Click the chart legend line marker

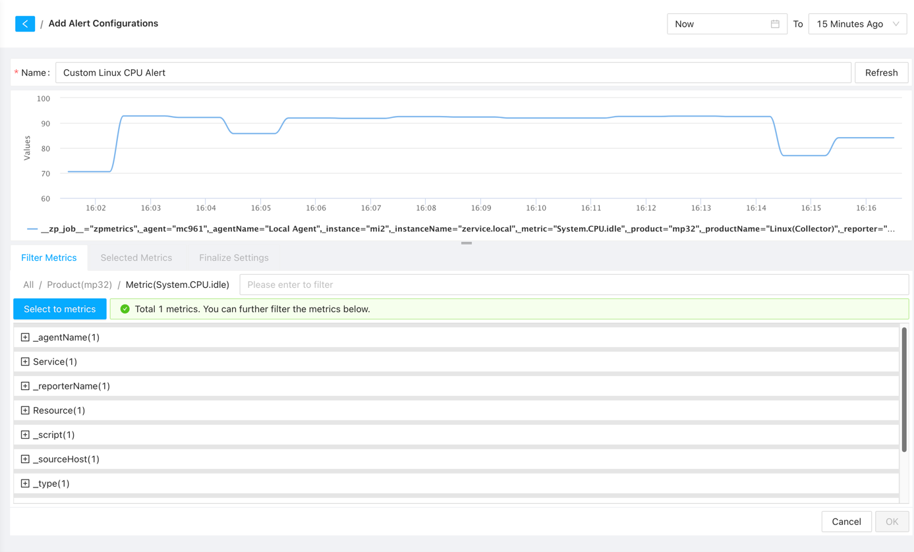(32, 229)
